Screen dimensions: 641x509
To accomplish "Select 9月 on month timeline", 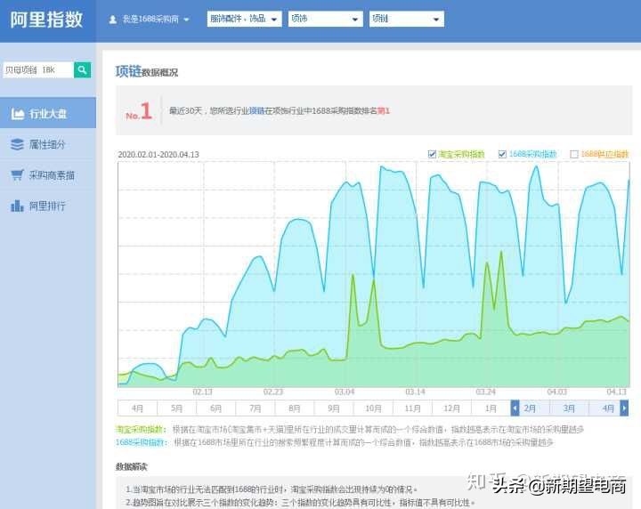I will coord(334,408).
